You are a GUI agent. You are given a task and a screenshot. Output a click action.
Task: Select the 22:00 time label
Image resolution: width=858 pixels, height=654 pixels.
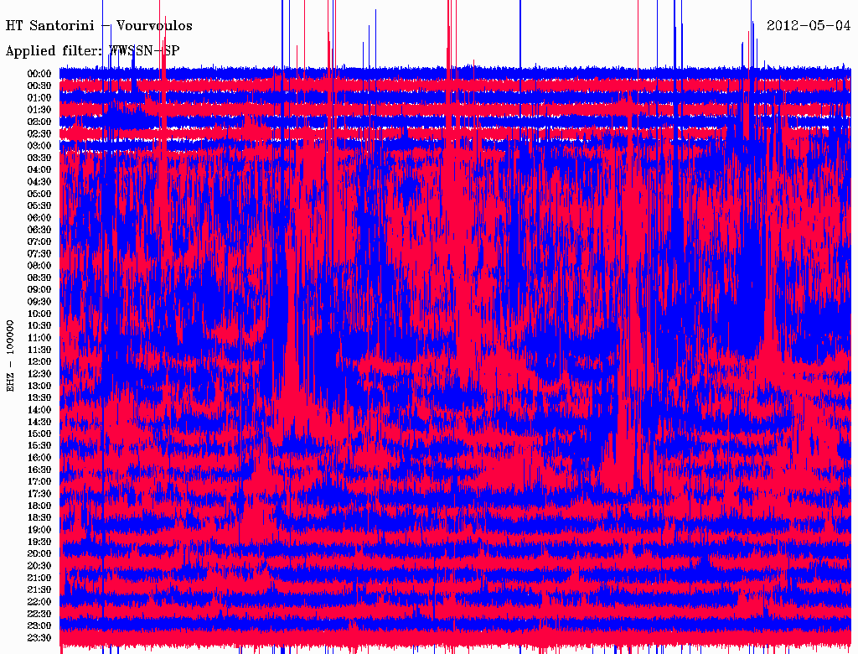39,602
